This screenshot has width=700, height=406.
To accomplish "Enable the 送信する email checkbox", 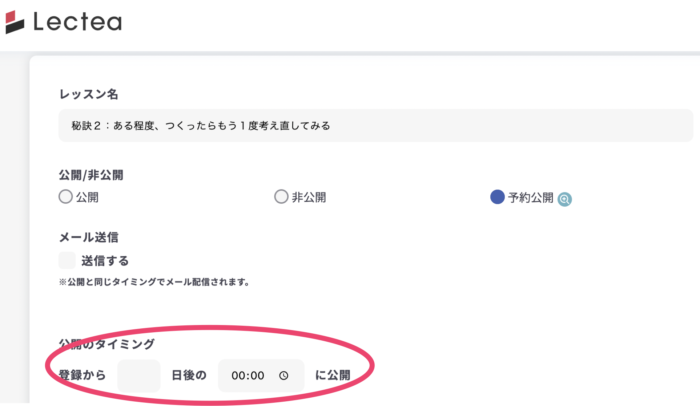I will point(67,260).
